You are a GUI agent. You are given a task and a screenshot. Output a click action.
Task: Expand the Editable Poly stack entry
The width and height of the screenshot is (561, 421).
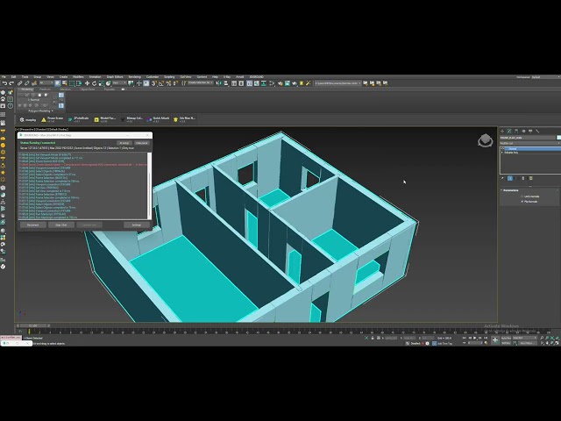502,153
